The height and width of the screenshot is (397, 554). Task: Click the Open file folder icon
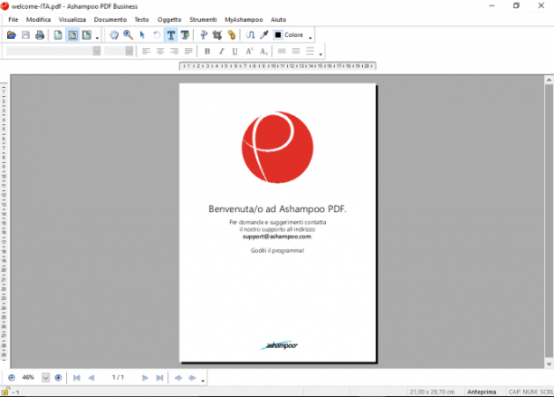pyautogui.click(x=11, y=35)
